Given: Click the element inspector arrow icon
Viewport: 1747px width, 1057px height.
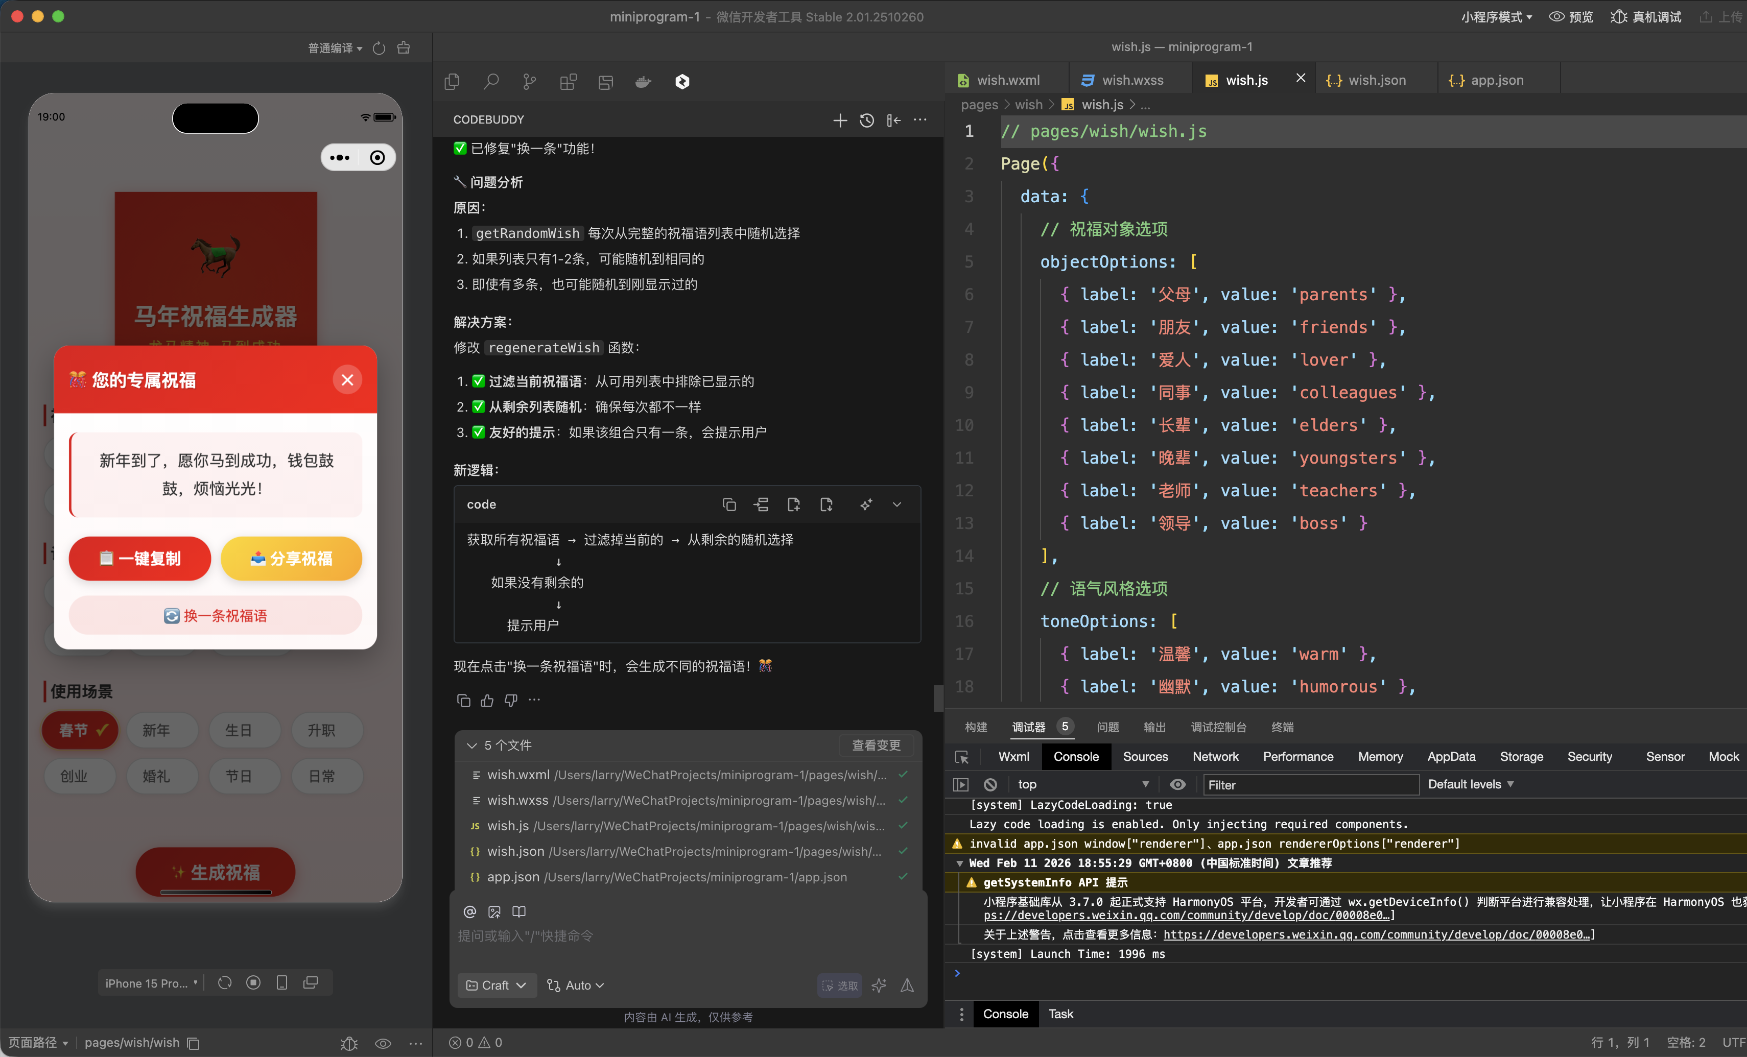Looking at the screenshot, I should tap(962, 756).
